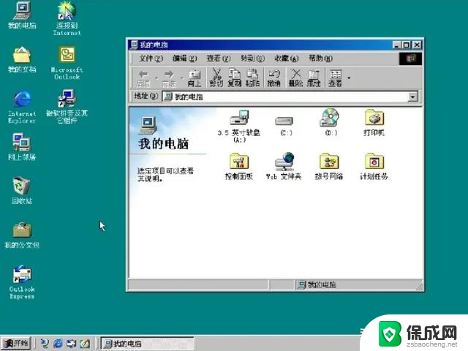Expand the 查看 views dropdown arrow
Image resolution: width=468 pixels, height=351 pixels.
pos(349,78)
